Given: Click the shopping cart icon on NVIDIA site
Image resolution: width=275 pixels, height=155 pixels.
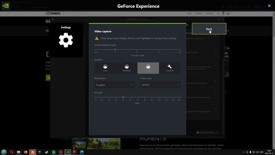Looking at the screenshot, I should click(x=223, y=13).
